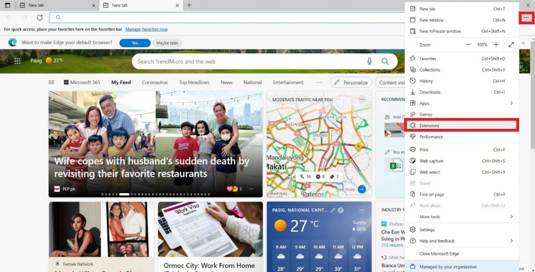The width and height of the screenshot is (535, 272).
Task: Open the feed hamburger menu icon
Action: pos(51,82)
